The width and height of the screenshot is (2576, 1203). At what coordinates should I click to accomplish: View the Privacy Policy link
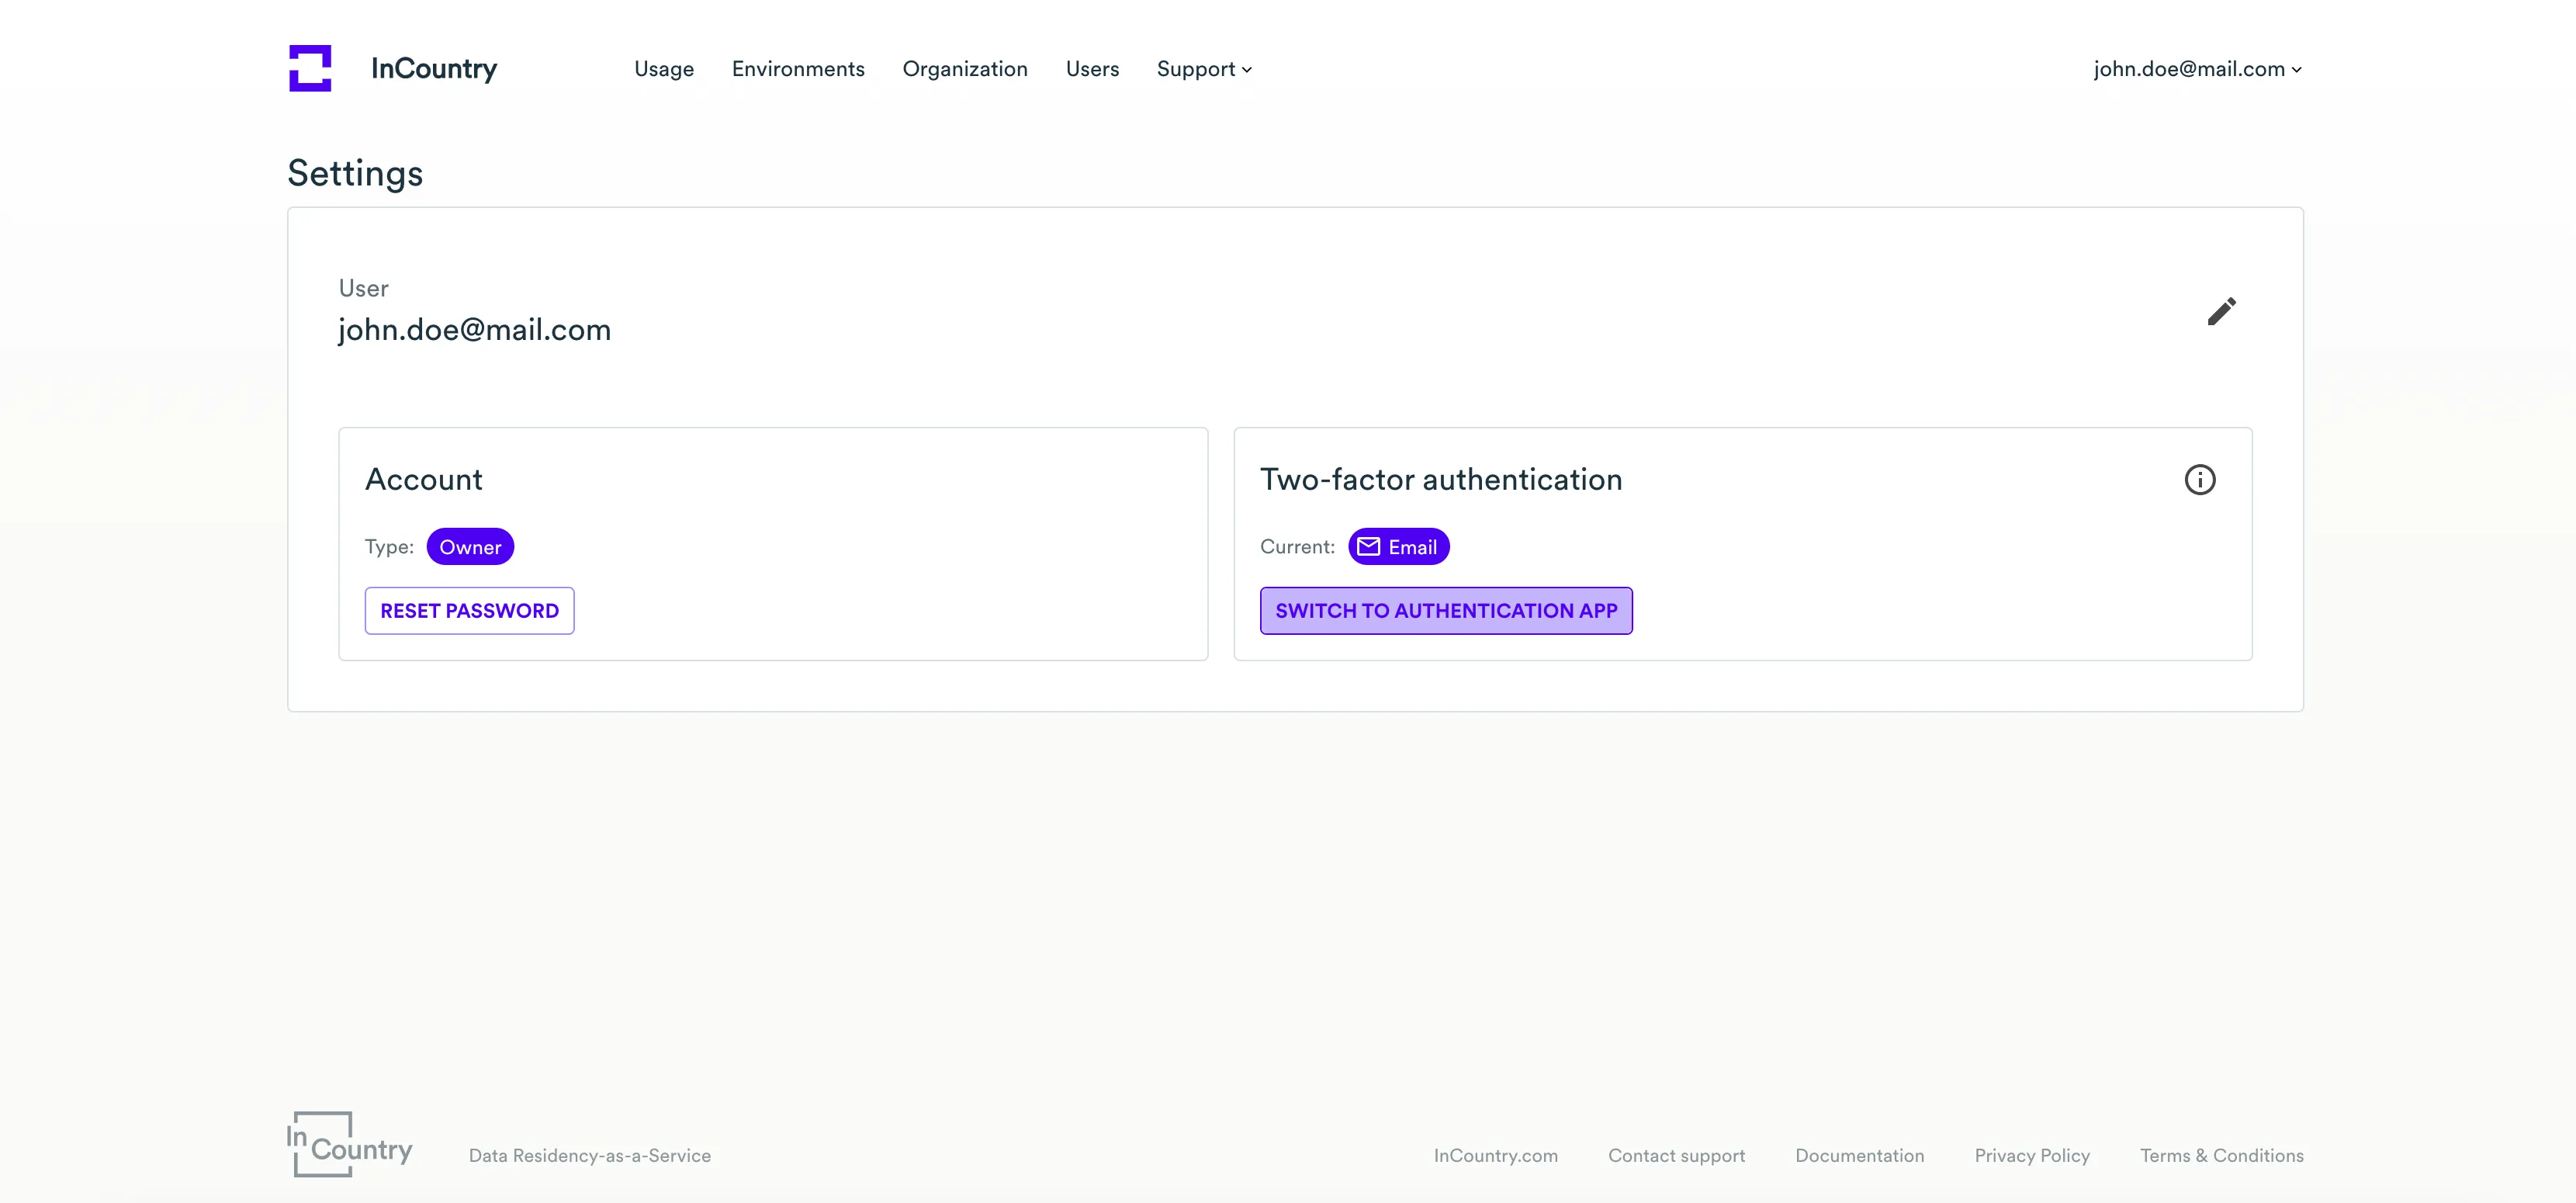[x=2032, y=1155]
